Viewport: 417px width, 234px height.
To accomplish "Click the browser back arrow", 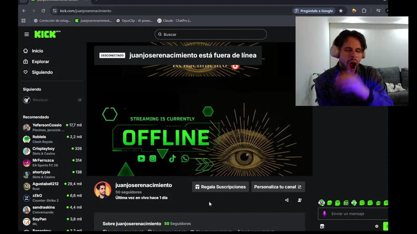I will pos(24,11).
